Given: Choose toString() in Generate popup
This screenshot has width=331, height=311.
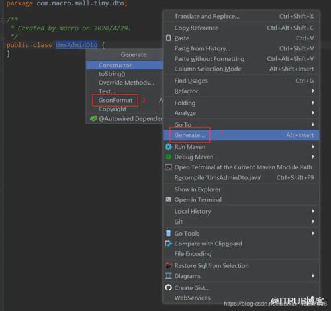Looking at the screenshot, I should (124, 74).
